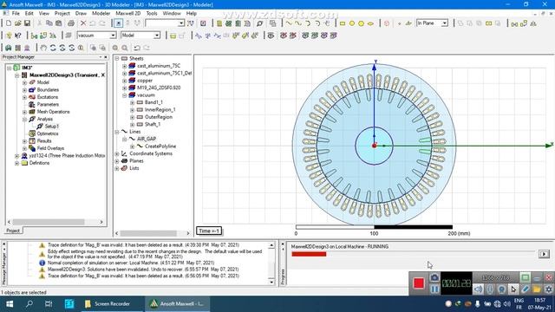The width and height of the screenshot is (555, 312).
Task: Open the Draw menu
Action: point(81,14)
